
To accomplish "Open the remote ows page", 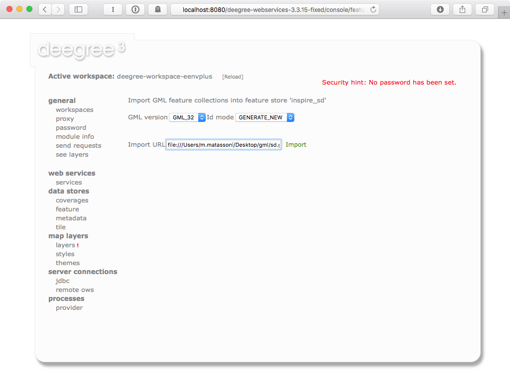I will pos(75,290).
